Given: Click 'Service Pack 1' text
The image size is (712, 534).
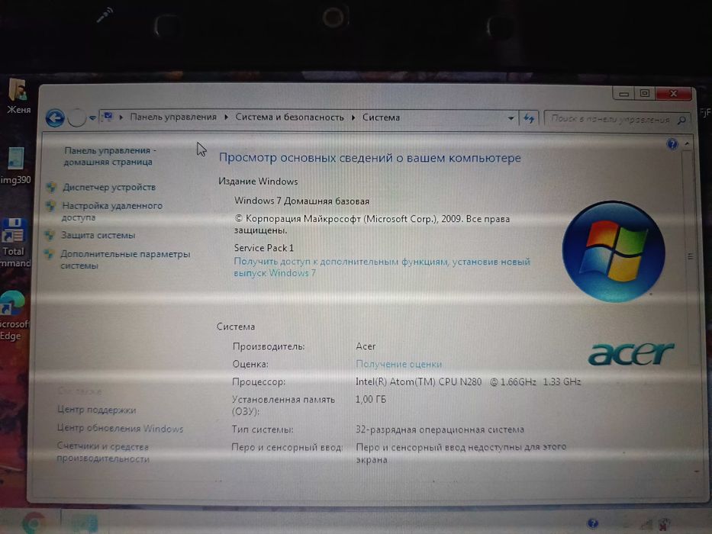Looking at the screenshot, I should tap(264, 248).
